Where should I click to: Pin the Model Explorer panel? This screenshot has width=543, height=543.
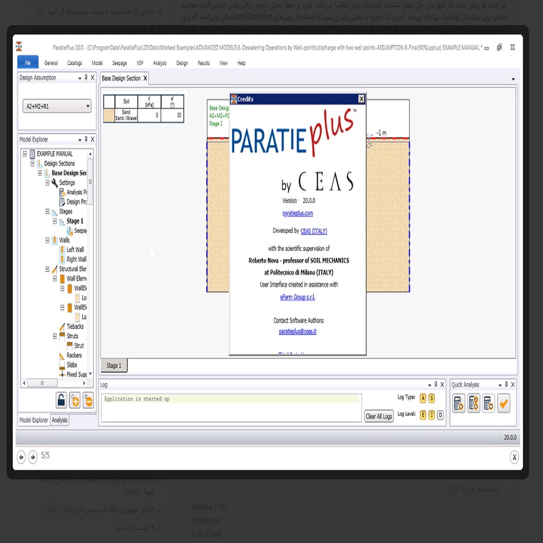[86, 139]
